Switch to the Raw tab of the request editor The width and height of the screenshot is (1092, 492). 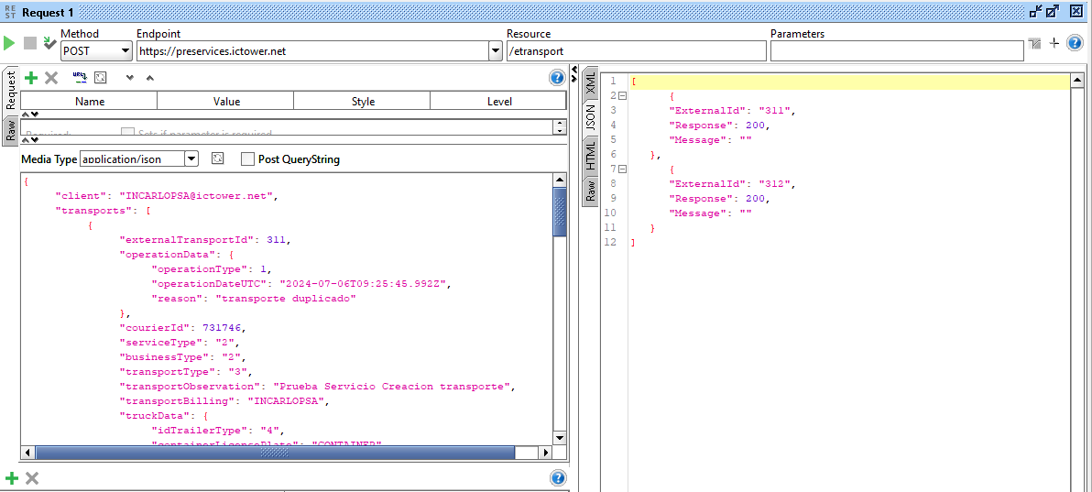(x=10, y=130)
